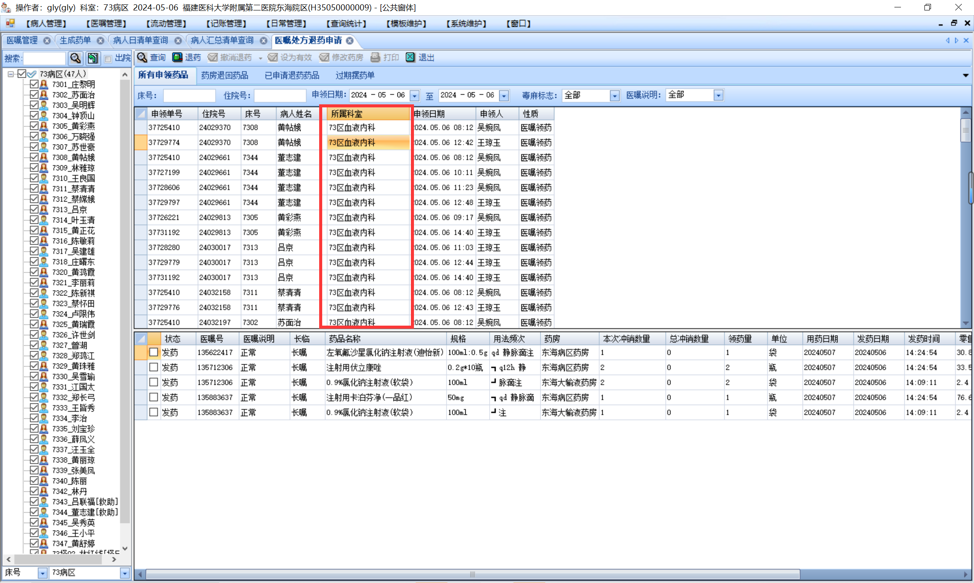Uncheck patient 7308_黄帖娥 in tree

pos(34,157)
